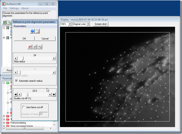The width and height of the screenshot is (182, 134).
Task: Click the scroll-down arrow of the parameter tree
Action: click(x=54, y=125)
